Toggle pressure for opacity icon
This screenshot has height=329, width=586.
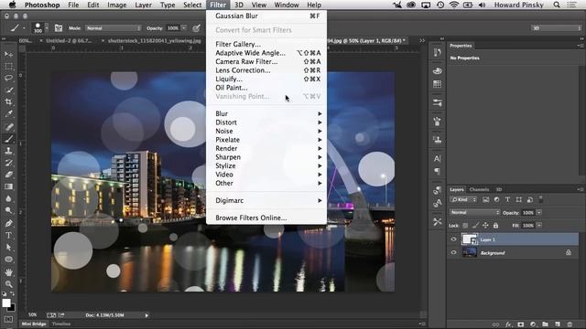pyautogui.click(x=196, y=28)
